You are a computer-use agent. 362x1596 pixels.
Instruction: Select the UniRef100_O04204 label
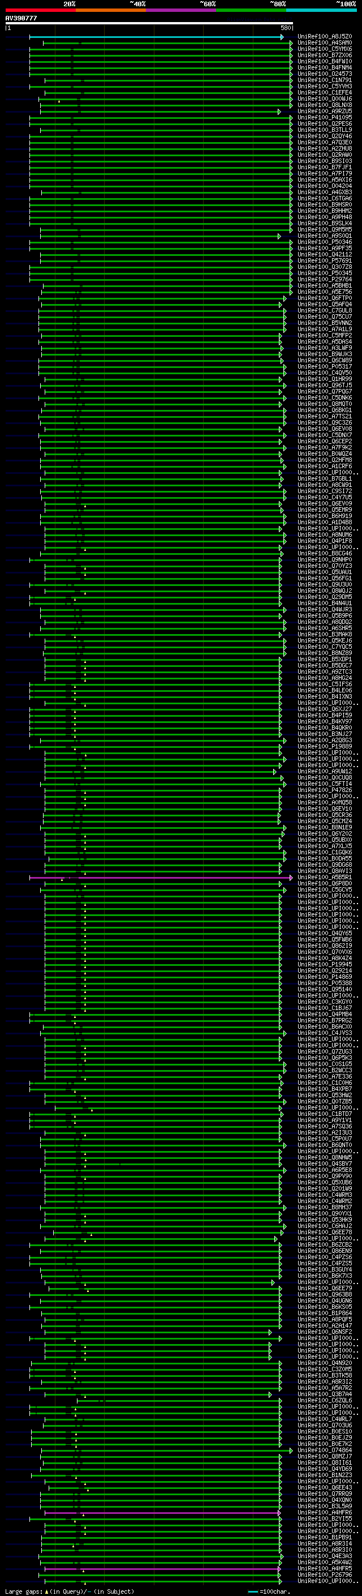[x=325, y=186]
